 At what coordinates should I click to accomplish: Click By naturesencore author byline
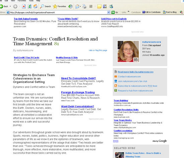pyautogui.click(x=23, y=50)
